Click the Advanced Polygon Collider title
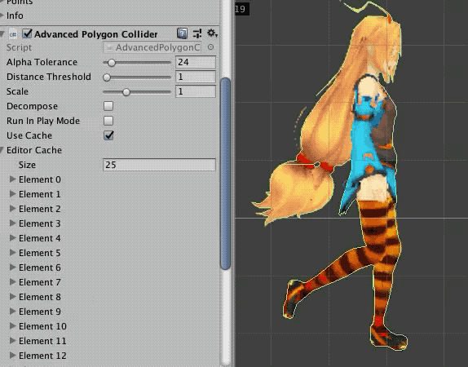468x367 pixels. point(96,34)
